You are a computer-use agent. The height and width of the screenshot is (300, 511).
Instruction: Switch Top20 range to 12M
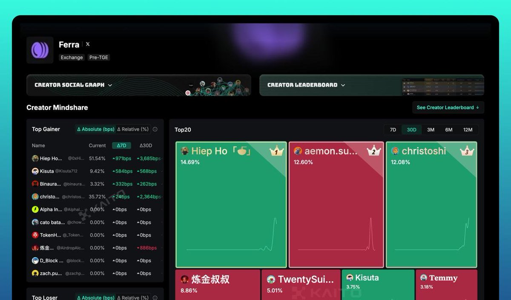(468, 130)
